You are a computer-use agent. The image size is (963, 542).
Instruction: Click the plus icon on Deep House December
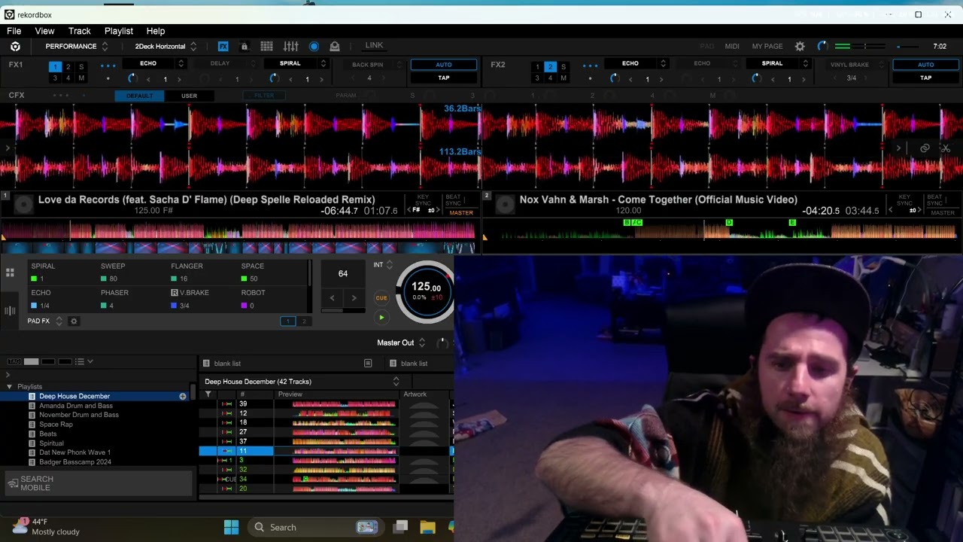click(x=183, y=397)
